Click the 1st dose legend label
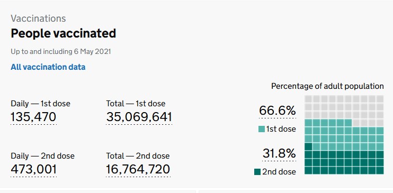This screenshot has width=393, height=193. coord(281,129)
